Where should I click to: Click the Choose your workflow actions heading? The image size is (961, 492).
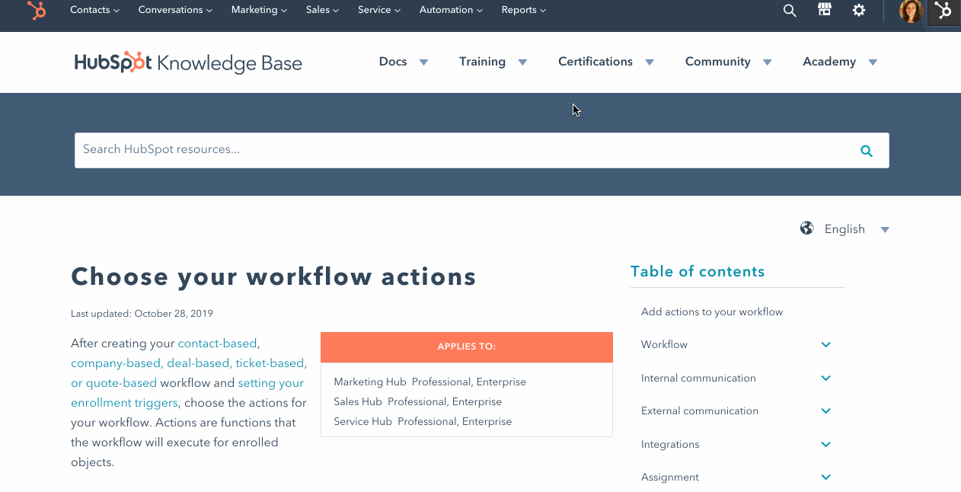[x=273, y=277]
